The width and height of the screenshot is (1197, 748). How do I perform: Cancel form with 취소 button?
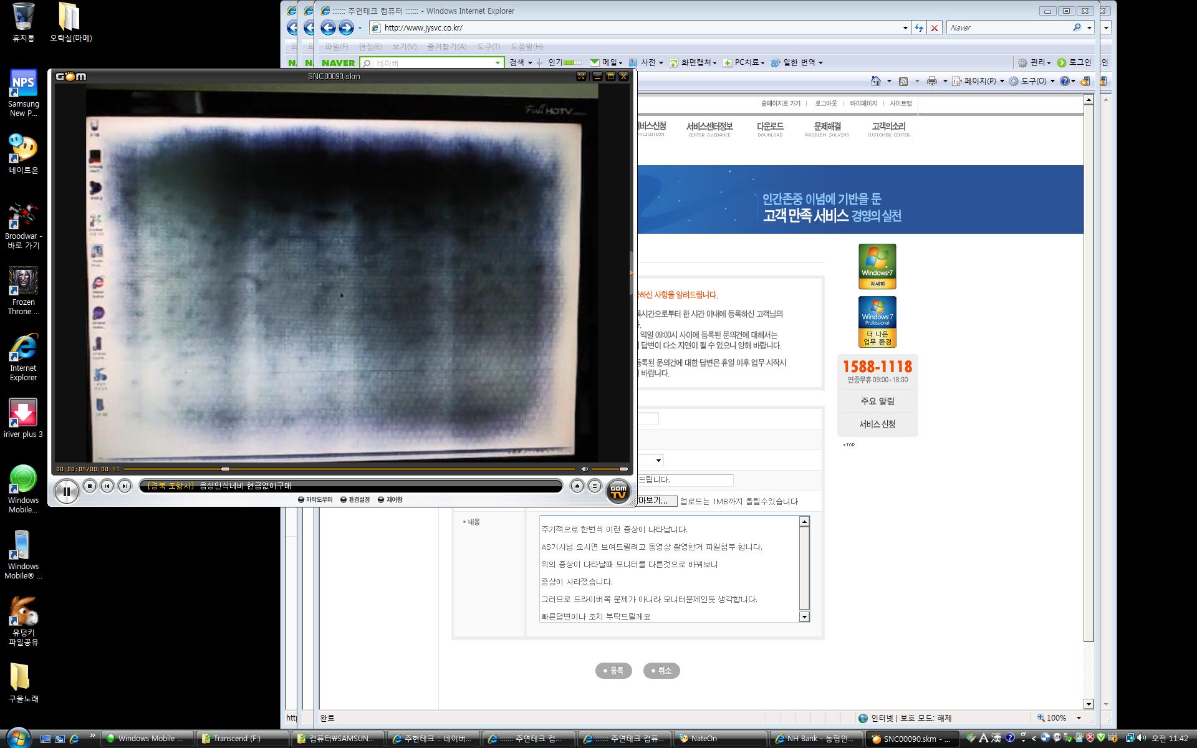[661, 671]
